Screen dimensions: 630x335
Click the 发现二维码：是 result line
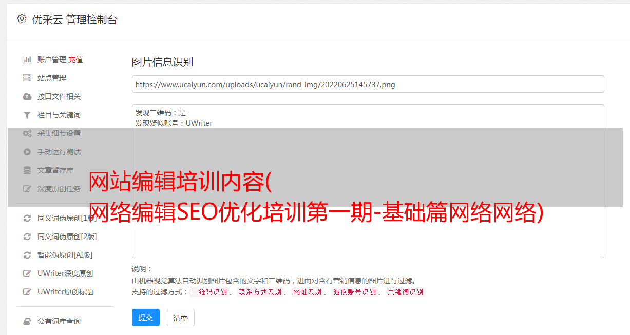click(x=160, y=113)
